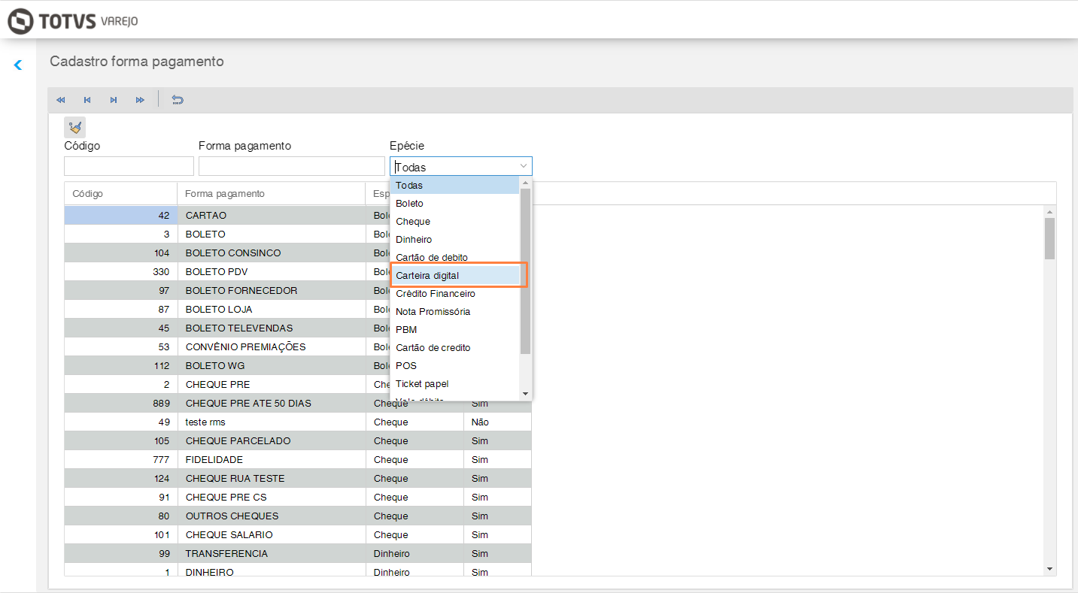Viewport: 1078px width, 593px height.
Task: Click the clear filters broom icon
Action: tap(75, 128)
